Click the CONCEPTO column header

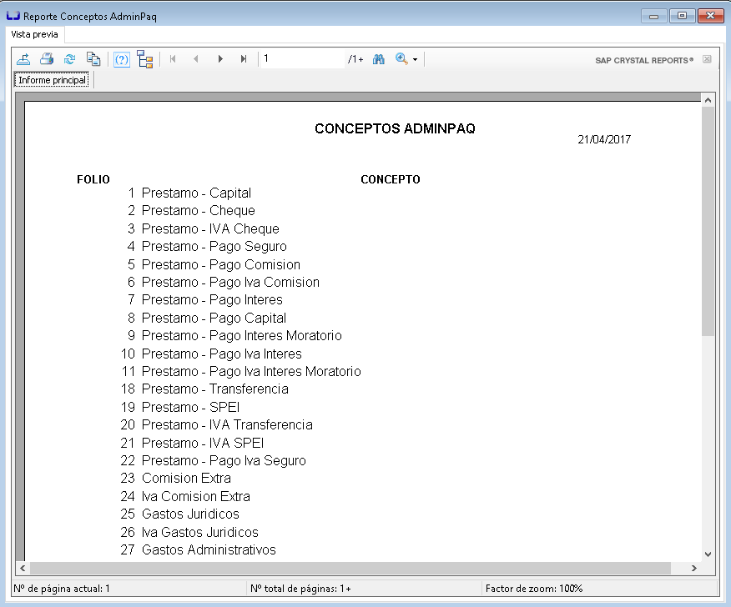[x=391, y=179]
